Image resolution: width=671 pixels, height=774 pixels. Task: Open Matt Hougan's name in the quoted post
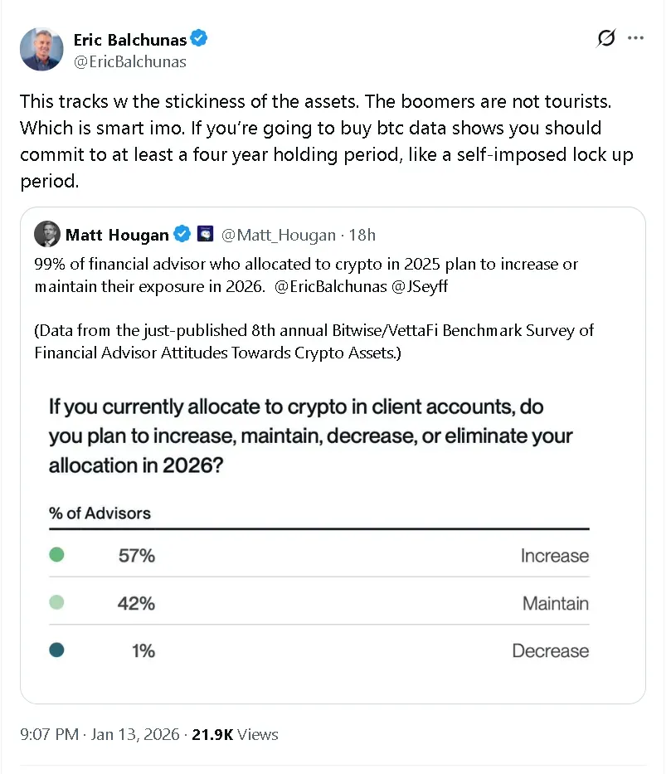(116, 235)
